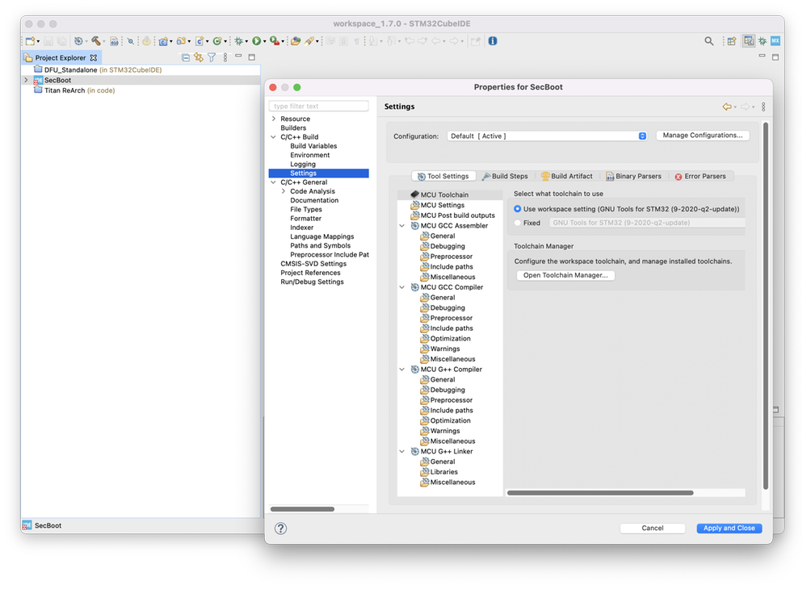The width and height of the screenshot is (807, 589).
Task: Click the Search magnifier icon in toolbar
Action: [708, 41]
